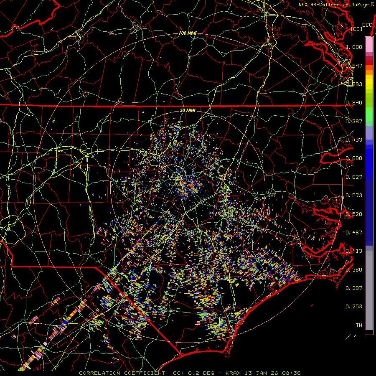
Task: Pick the red segment of the color bar
Action: click(x=369, y=62)
